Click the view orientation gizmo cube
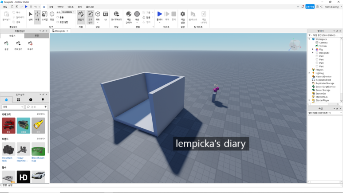This screenshot has height=193, width=343. pyautogui.click(x=295, y=45)
